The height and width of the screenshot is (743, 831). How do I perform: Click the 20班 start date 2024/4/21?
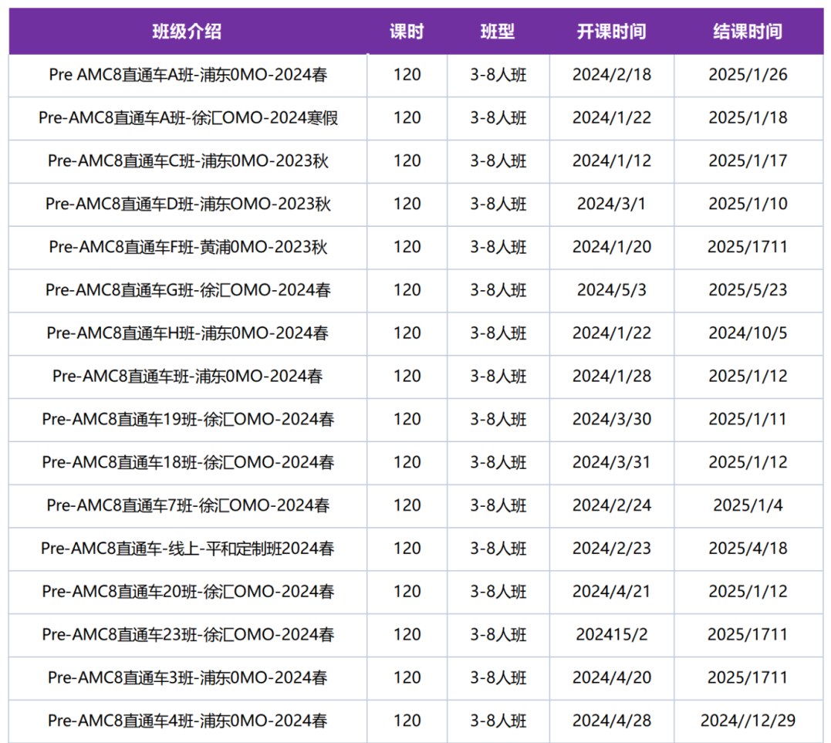tap(612, 592)
